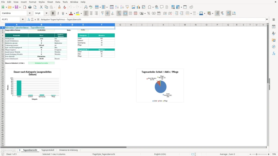The height and width of the screenshot is (156, 278).
Task: Click the English (USA) language status field
Action: click(160, 154)
